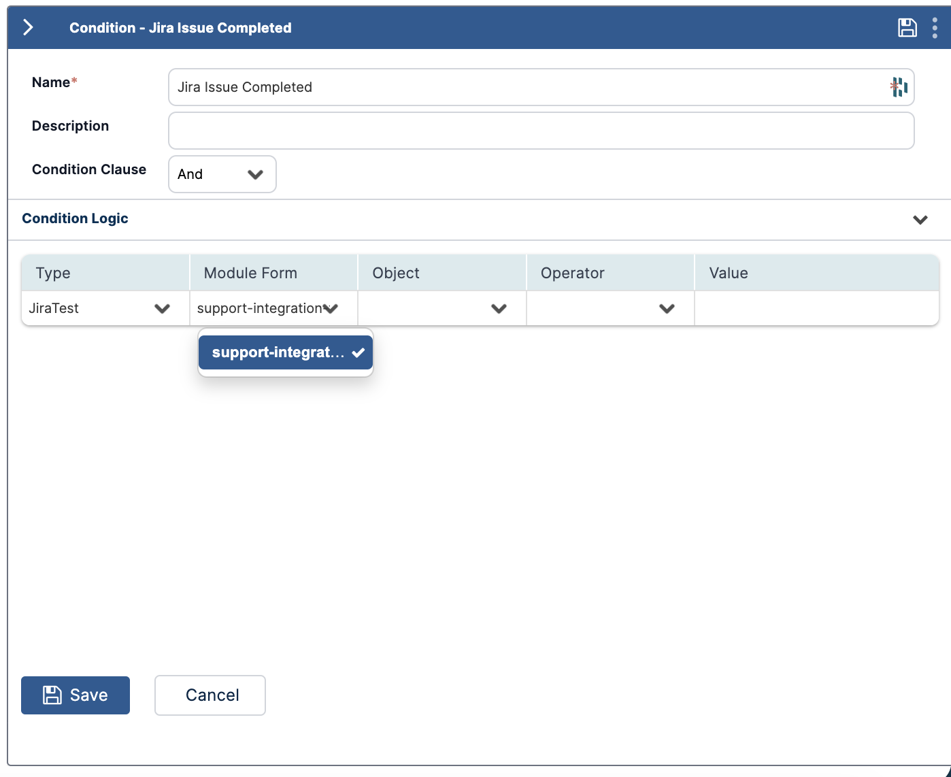Click the Operator column header
Image resolution: width=951 pixels, height=777 pixels.
pyautogui.click(x=572, y=273)
